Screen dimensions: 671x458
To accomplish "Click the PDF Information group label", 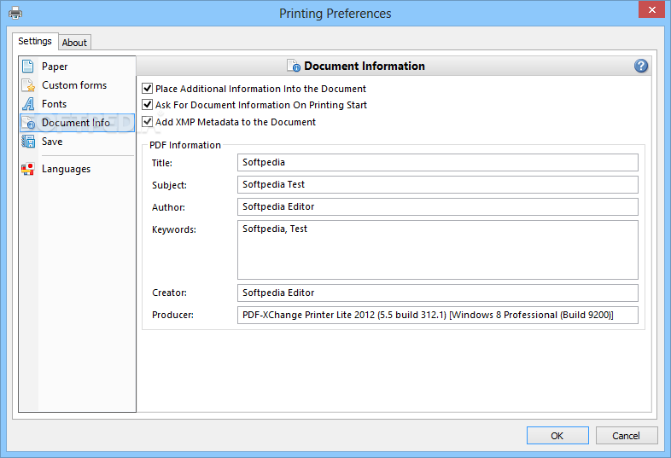I will tap(185, 145).
